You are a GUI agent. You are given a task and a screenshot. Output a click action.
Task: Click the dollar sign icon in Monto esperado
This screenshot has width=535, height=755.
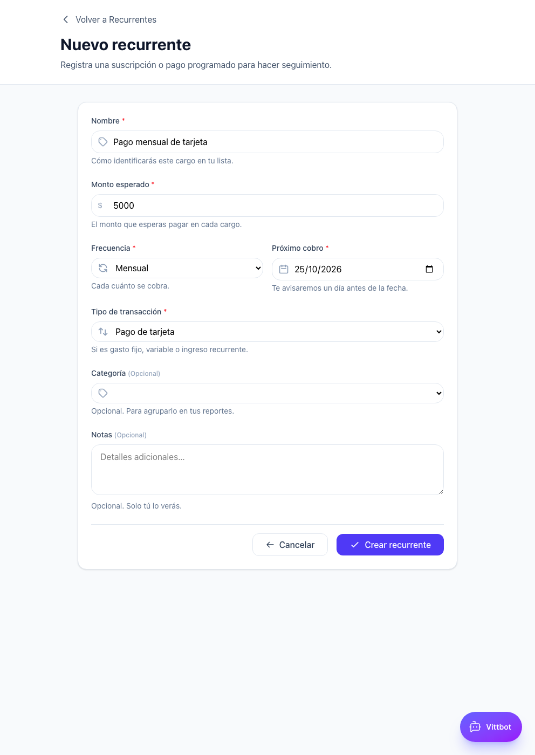pyautogui.click(x=100, y=205)
